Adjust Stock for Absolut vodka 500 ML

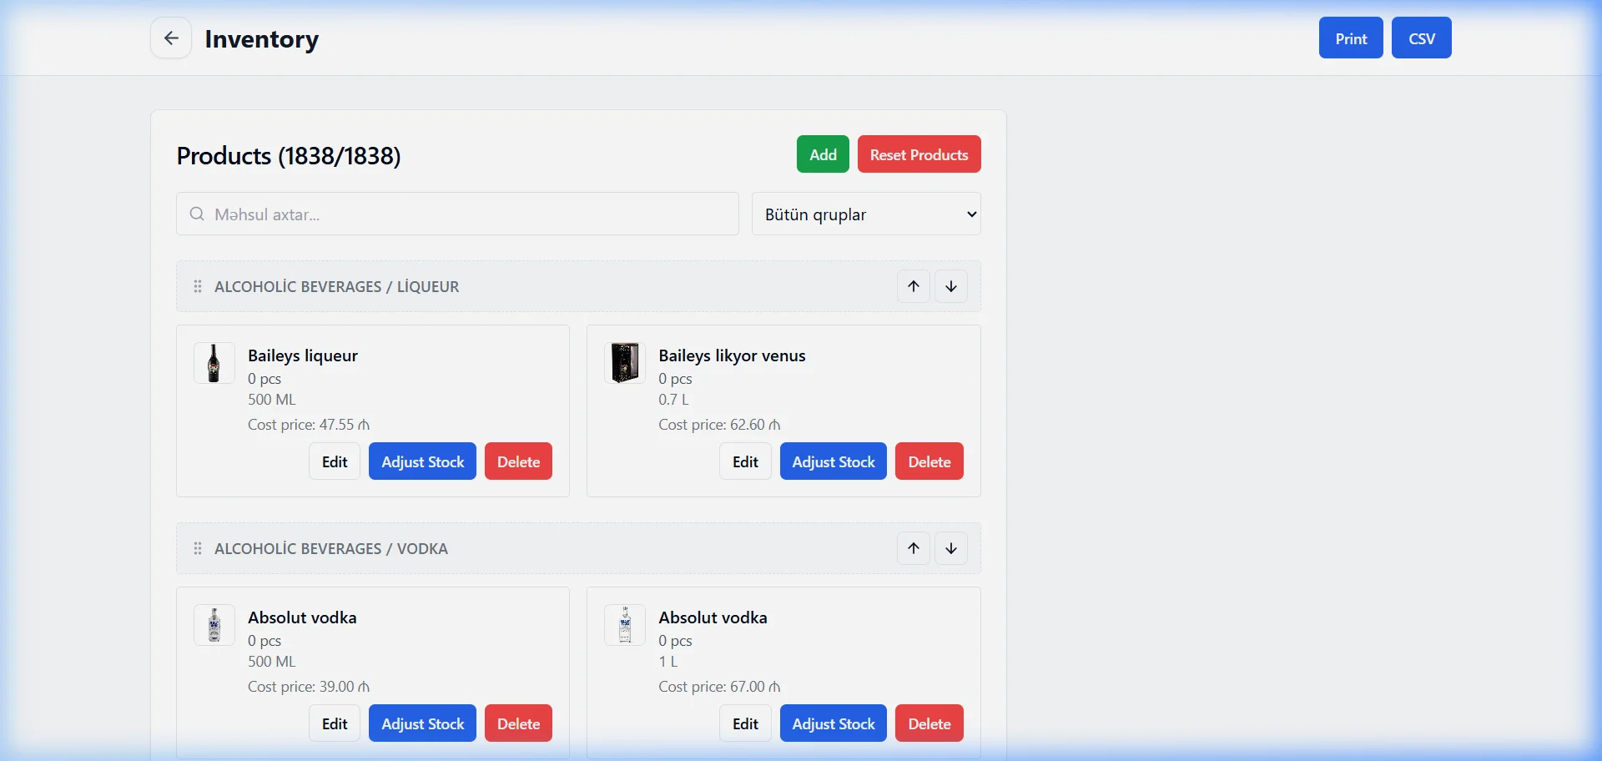tap(423, 723)
